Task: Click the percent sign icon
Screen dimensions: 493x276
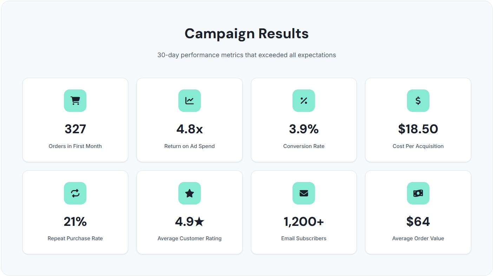Action: click(304, 101)
